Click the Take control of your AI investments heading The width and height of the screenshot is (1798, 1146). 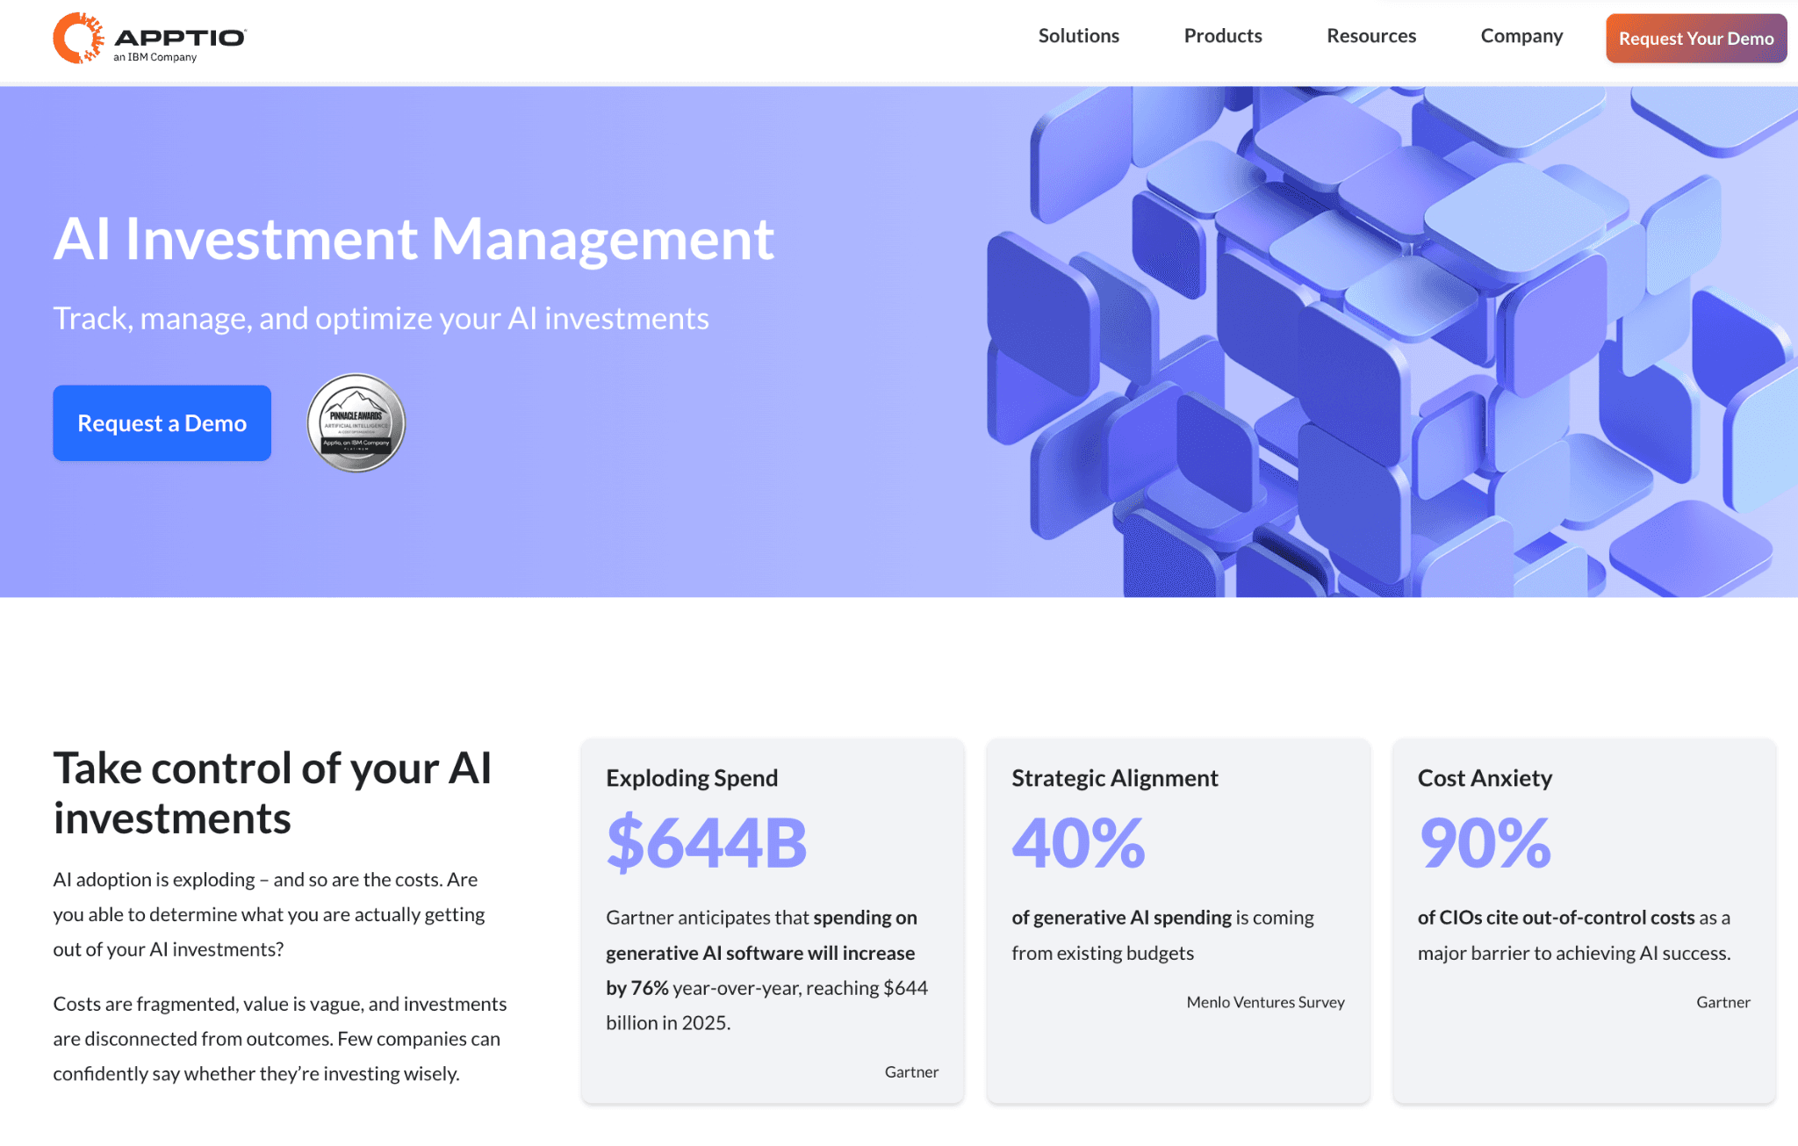coord(272,793)
